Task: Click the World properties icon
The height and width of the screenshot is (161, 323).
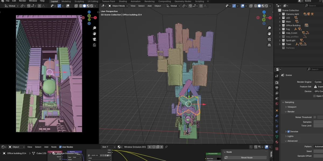Action: pos(277,104)
